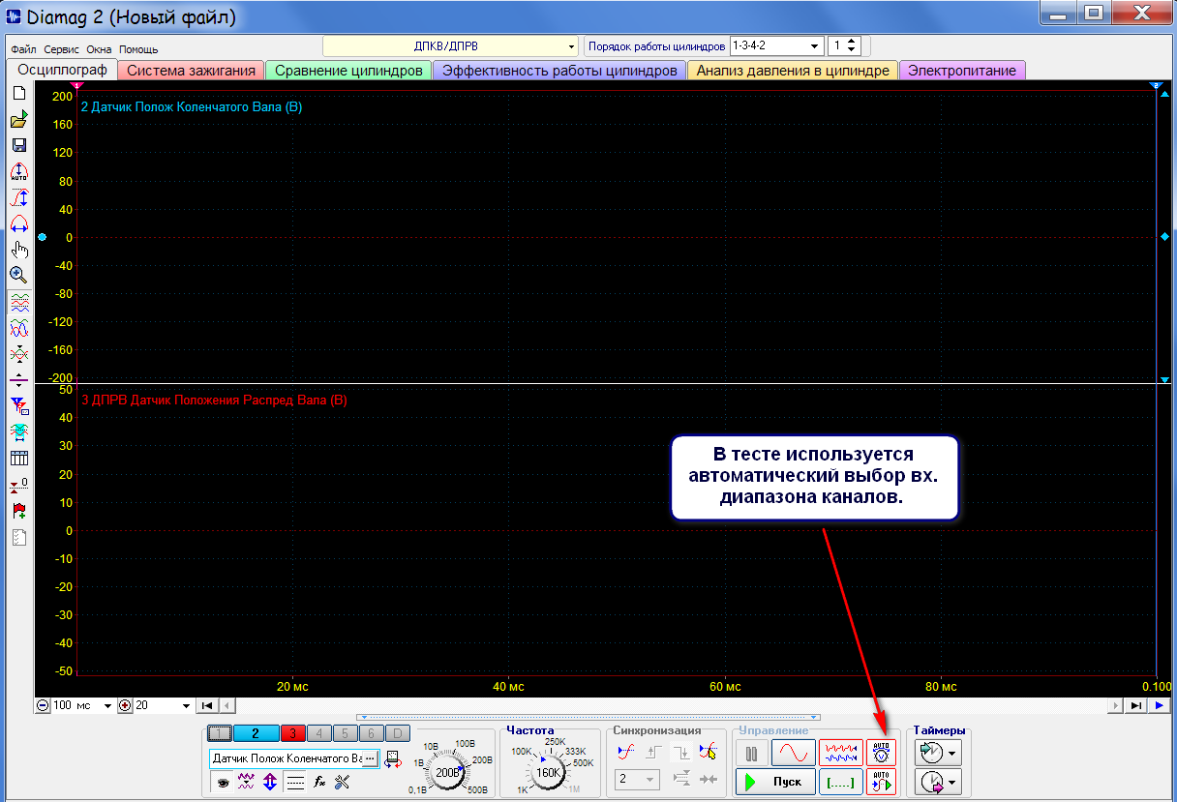Select channel D button
The width and height of the screenshot is (1177, 802).
click(x=397, y=733)
